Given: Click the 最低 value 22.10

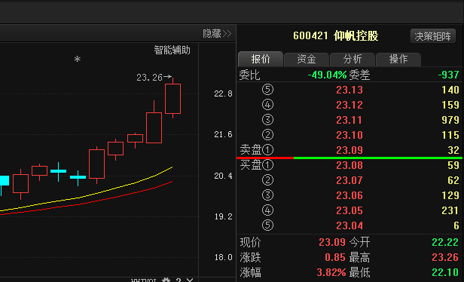Looking at the screenshot, I should pos(445,272).
